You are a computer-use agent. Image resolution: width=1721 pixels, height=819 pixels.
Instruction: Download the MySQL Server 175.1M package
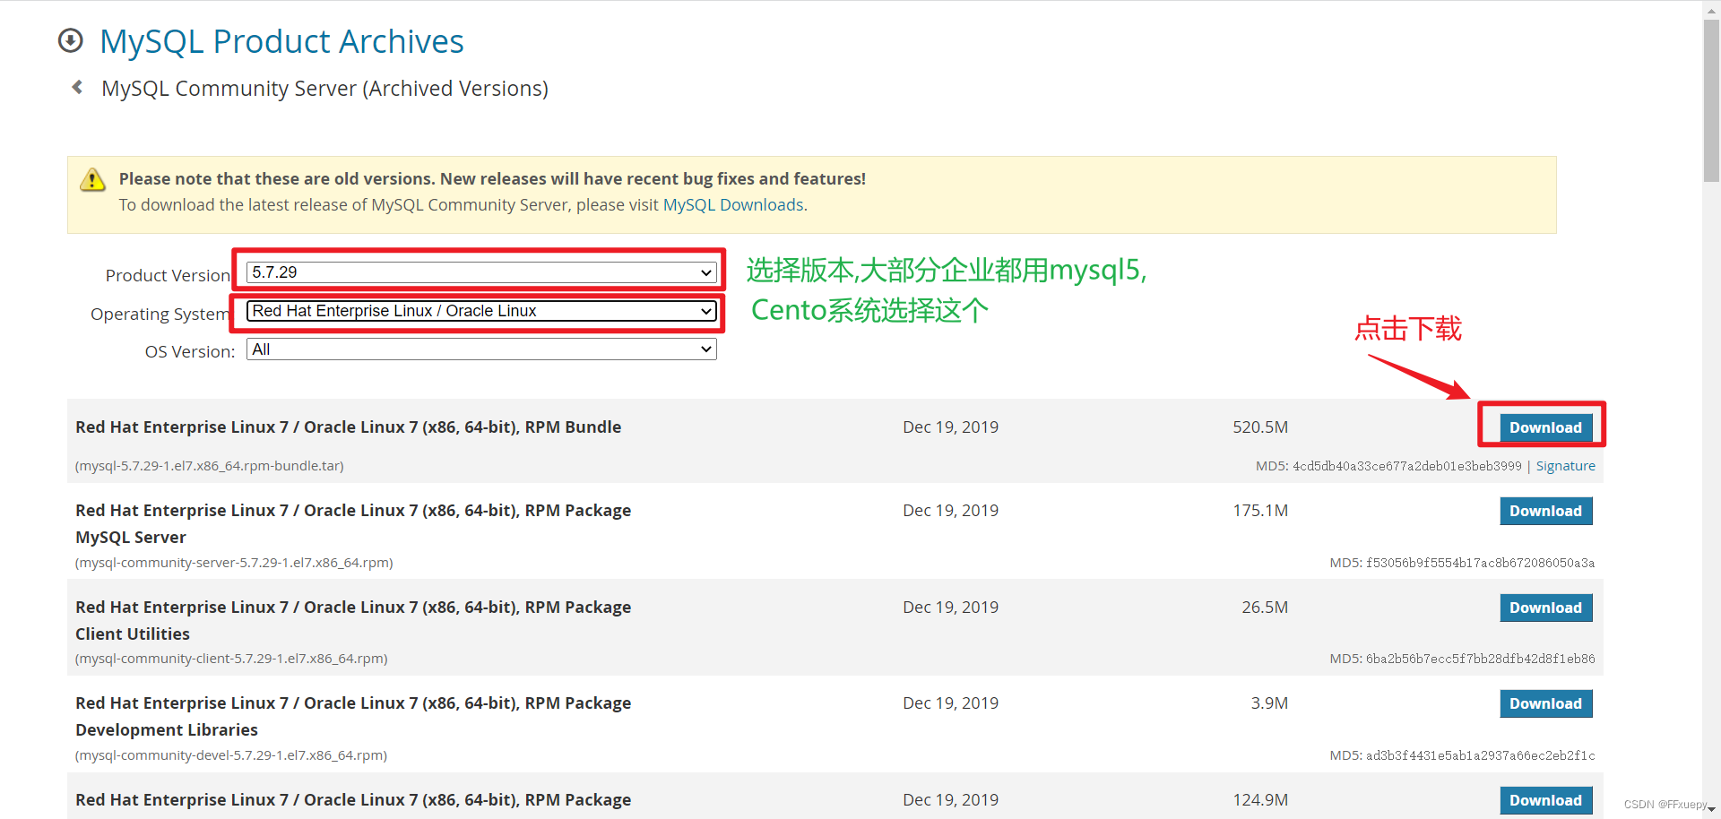(x=1545, y=511)
